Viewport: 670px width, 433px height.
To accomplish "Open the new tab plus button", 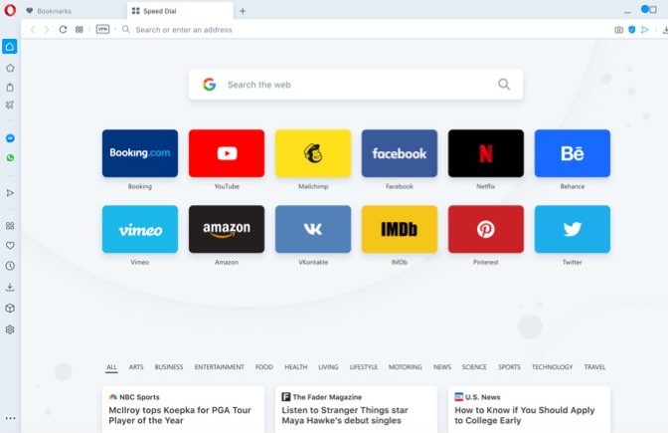I will (x=243, y=11).
